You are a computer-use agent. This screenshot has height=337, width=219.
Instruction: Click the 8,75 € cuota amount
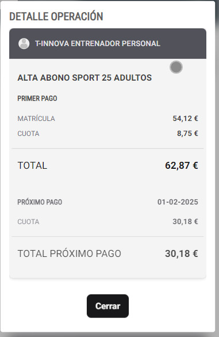coord(187,134)
